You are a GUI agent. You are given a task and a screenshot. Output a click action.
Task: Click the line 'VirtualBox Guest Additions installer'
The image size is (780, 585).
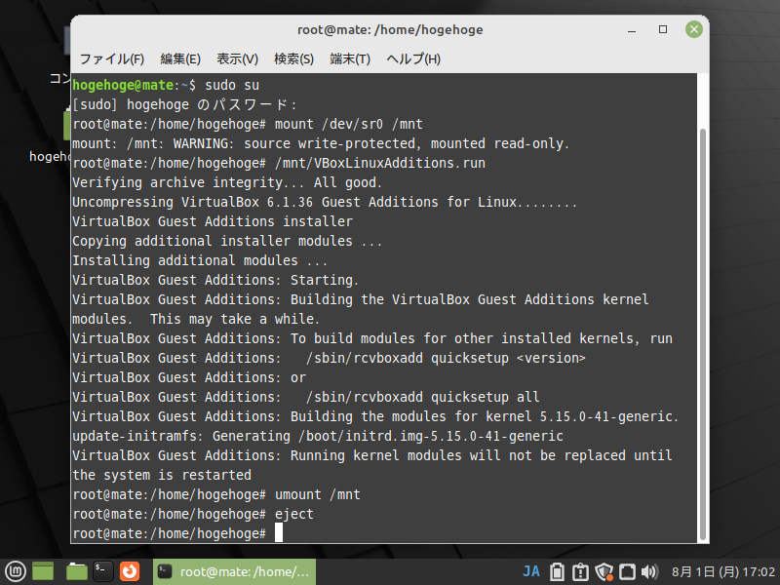(x=213, y=221)
